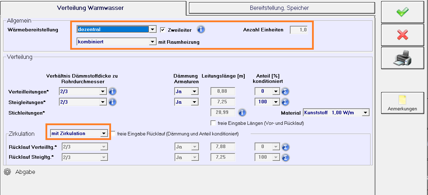The width and height of the screenshot is (428, 195).
Task: Uncheck the Zweileiter checkbox
Action: tap(163, 30)
